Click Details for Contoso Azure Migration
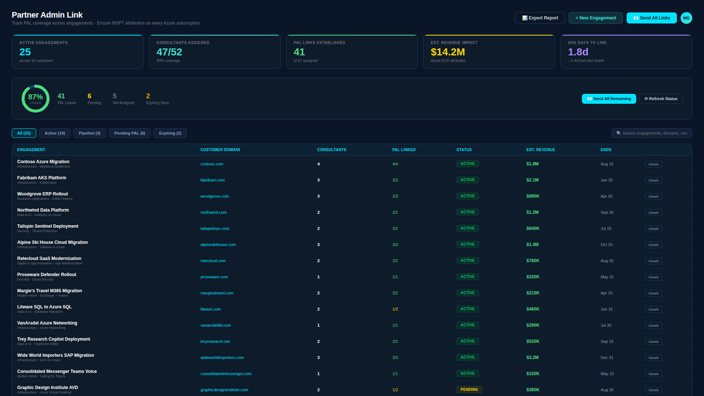Viewport: 704px width, 396px height. click(x=653, y=164)
